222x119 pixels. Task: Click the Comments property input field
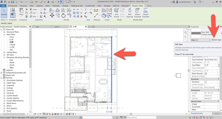212,107
